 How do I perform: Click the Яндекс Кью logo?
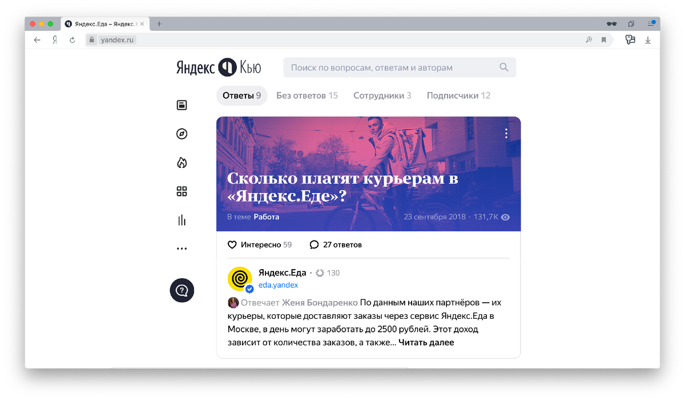click(x=219, y=67)
